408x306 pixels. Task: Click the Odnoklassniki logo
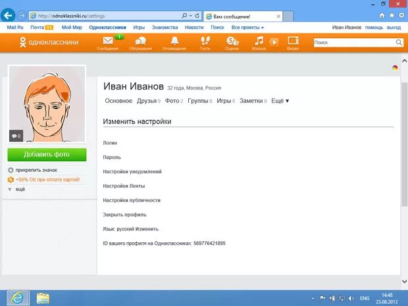[x=49, y=42]
